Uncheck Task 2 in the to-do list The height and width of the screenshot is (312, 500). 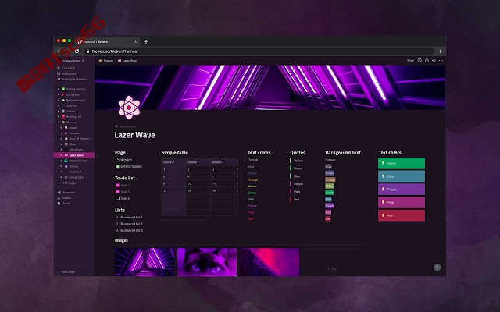117,192
